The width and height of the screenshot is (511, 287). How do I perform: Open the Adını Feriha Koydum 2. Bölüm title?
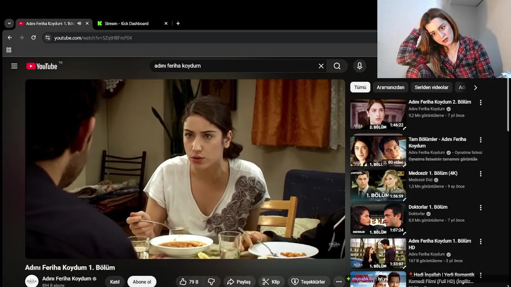(440, 102)
